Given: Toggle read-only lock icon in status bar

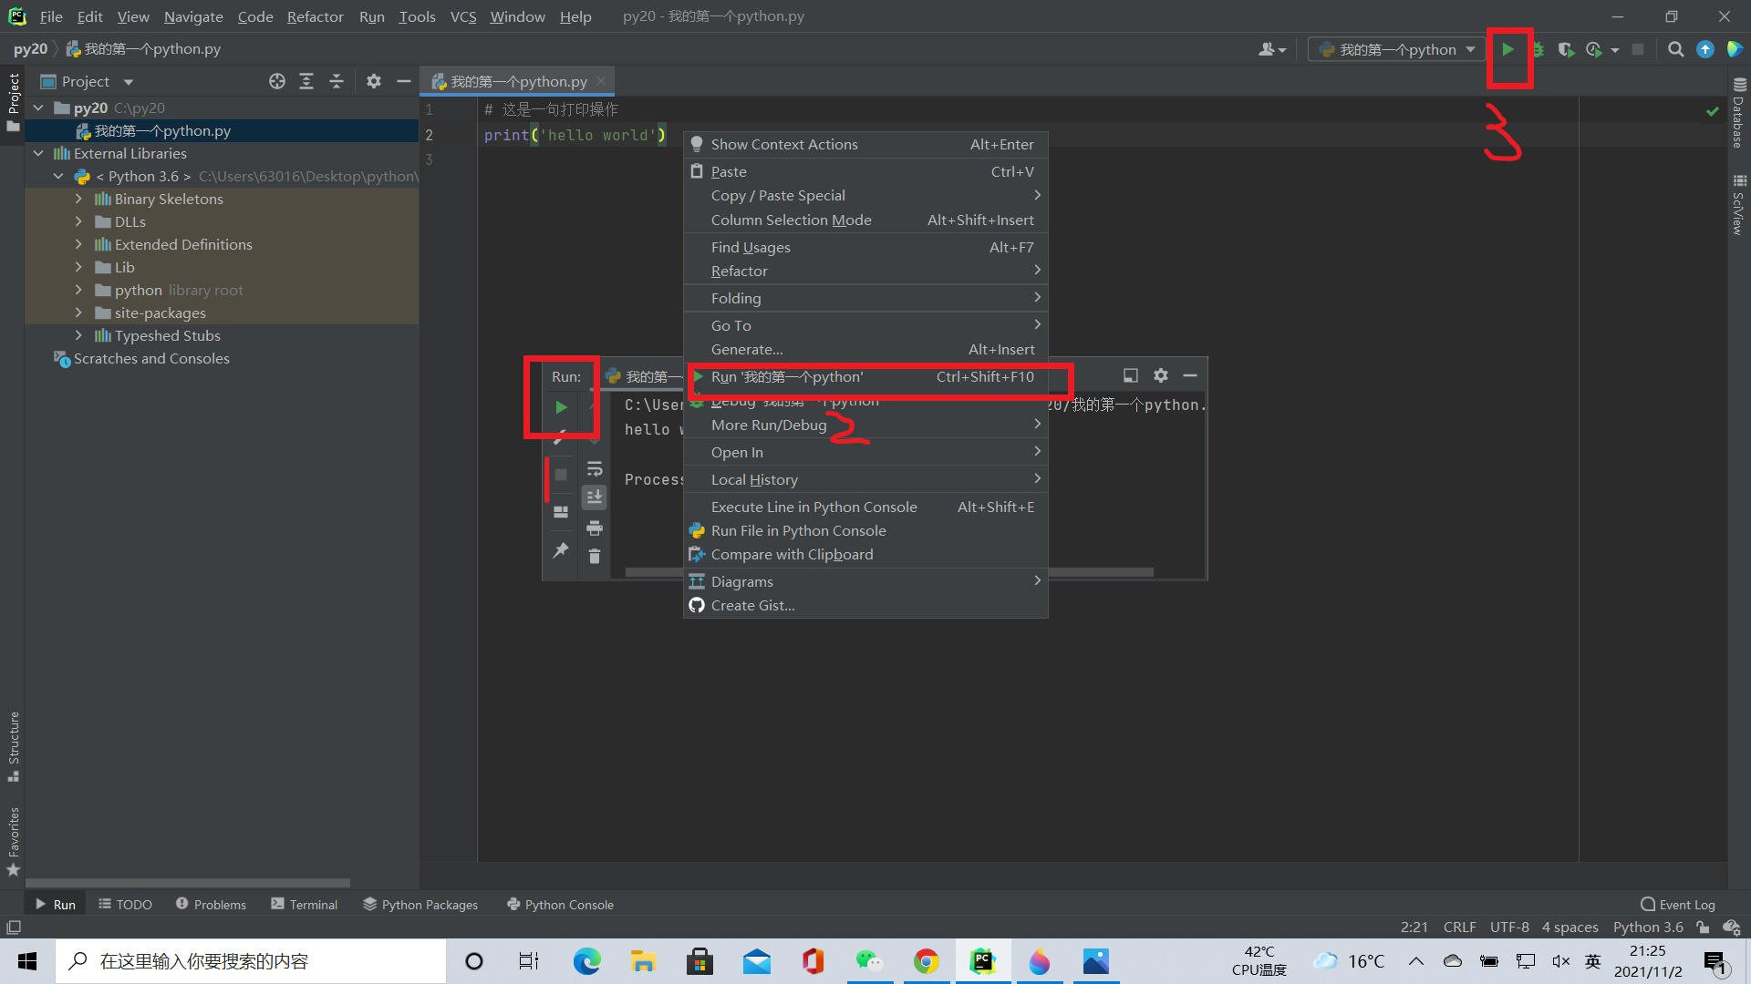Looking at the screenshot, I should pyautogui.click(x=1703, y=928).
